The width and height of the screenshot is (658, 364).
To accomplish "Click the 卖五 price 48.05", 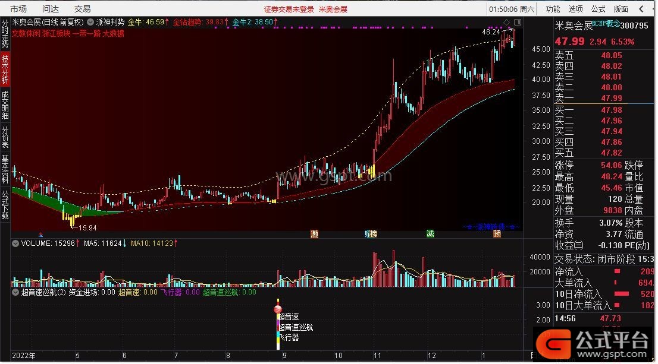I will 612,55.
